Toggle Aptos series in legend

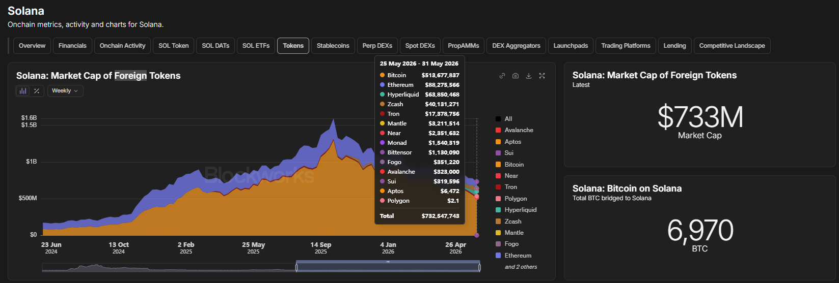(508, 142)
